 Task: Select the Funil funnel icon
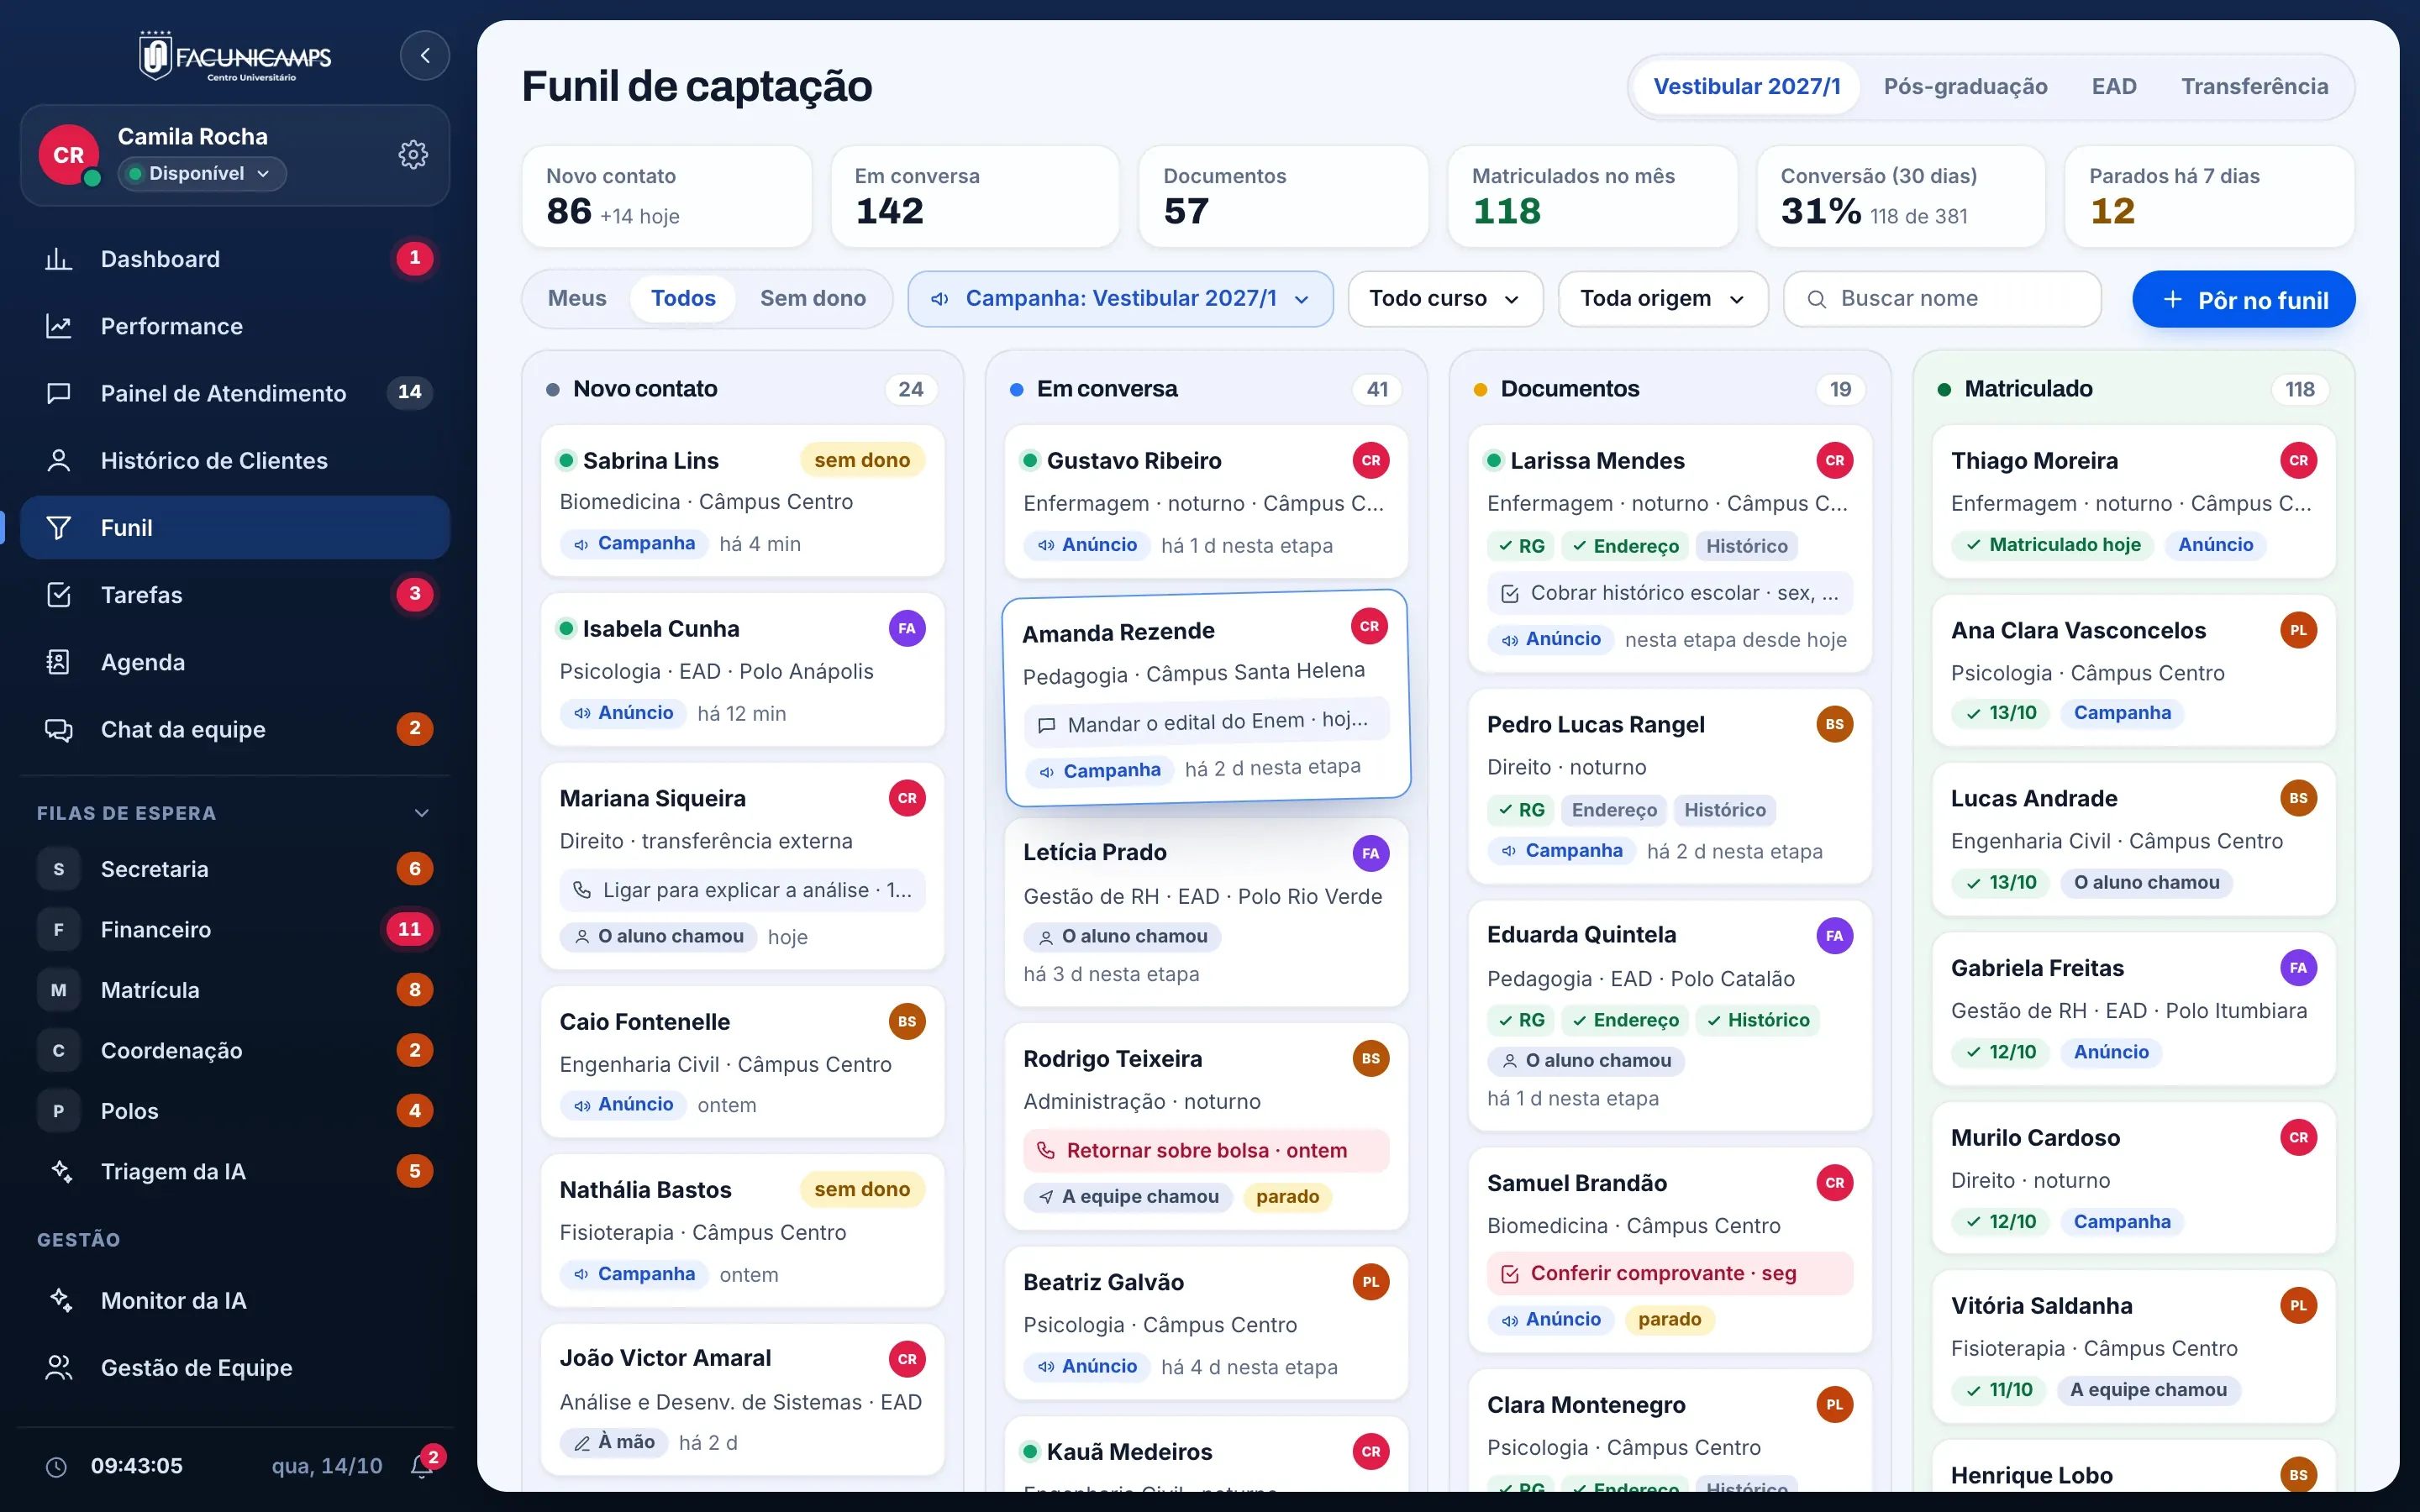[x=59, y=527]
